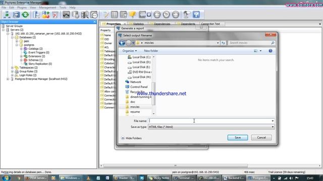Viewport: 323px width, 181px height.
Task: Expand the pem database node
Action: coord(17,41)
